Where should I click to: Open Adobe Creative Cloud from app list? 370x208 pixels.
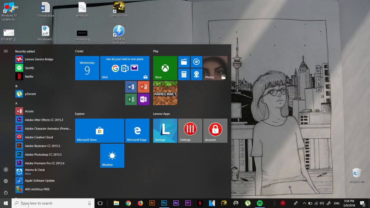coord(42,137)
